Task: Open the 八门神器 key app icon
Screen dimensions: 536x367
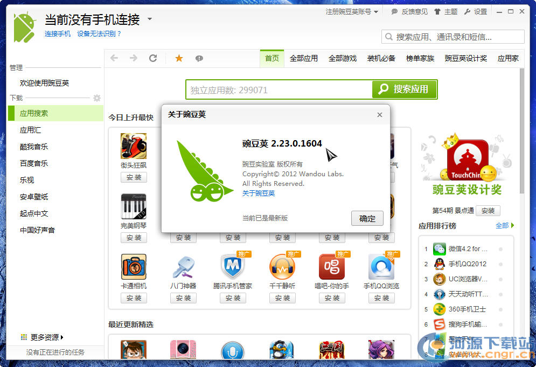Action: point(183,267)
